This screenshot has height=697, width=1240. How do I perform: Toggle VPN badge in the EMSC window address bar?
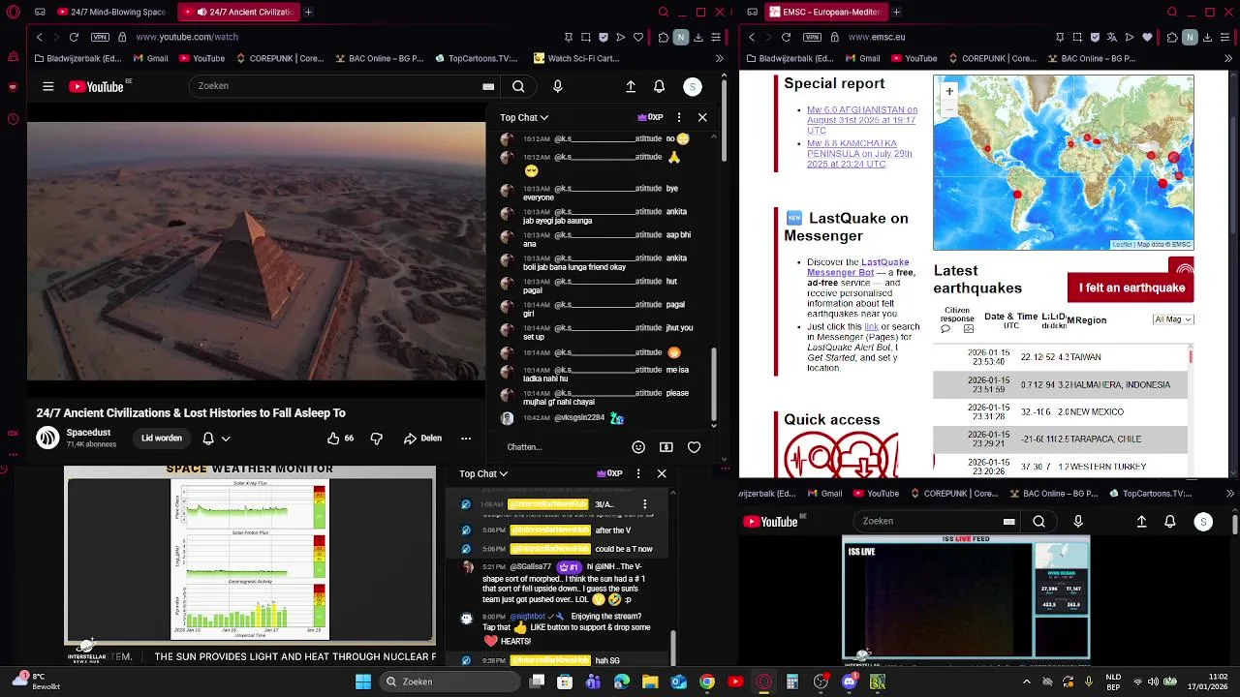[812, 37]
